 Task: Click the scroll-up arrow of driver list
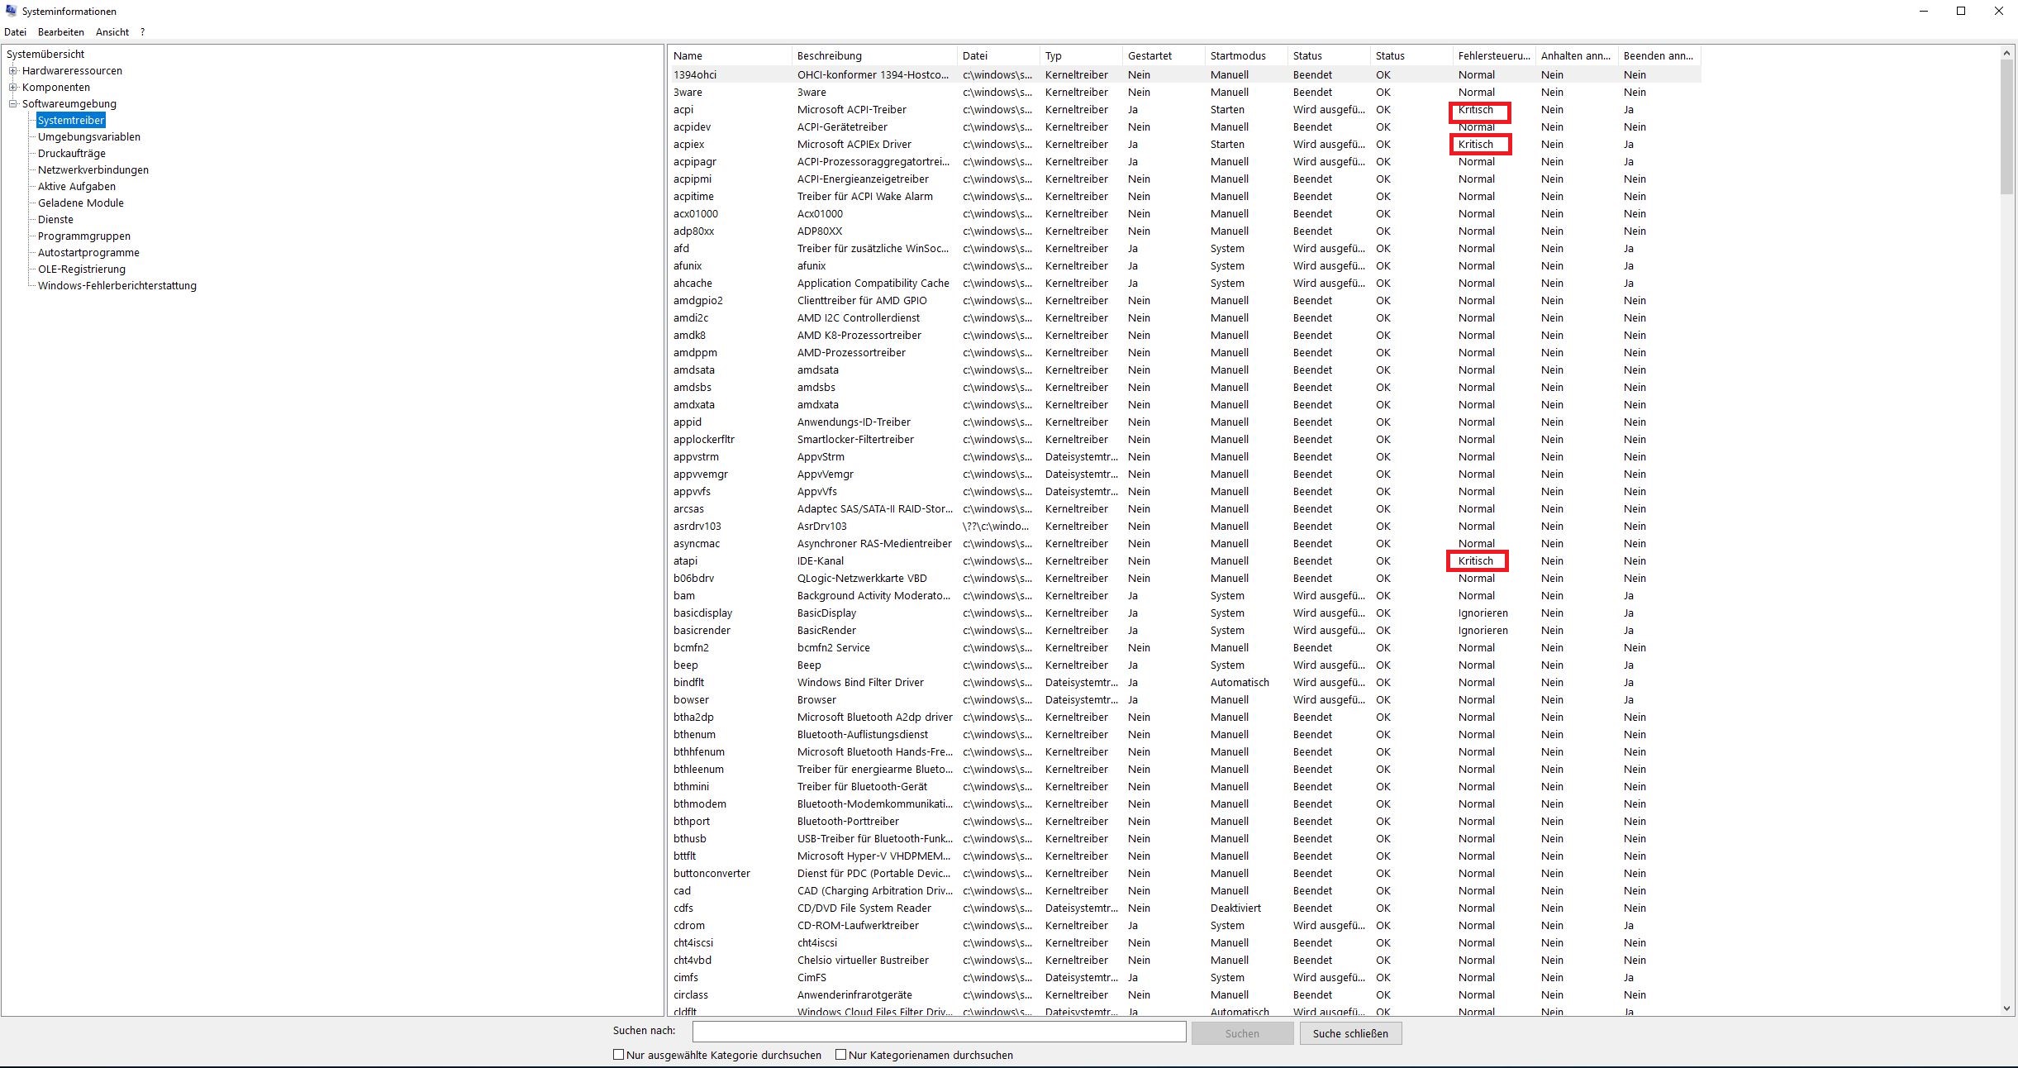(2006, 54)
